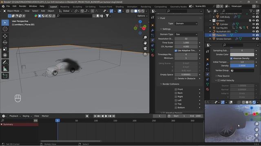Open the Marker menu in timeline
Screen dimensions: 261x146
[45, 116]
